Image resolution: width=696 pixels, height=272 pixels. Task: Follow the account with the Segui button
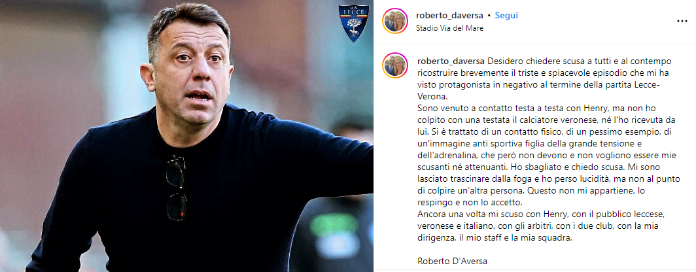[506, 16]
